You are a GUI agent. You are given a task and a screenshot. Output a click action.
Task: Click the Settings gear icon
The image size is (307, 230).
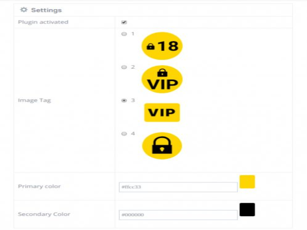pyautogui.click(x=23, y=10)
